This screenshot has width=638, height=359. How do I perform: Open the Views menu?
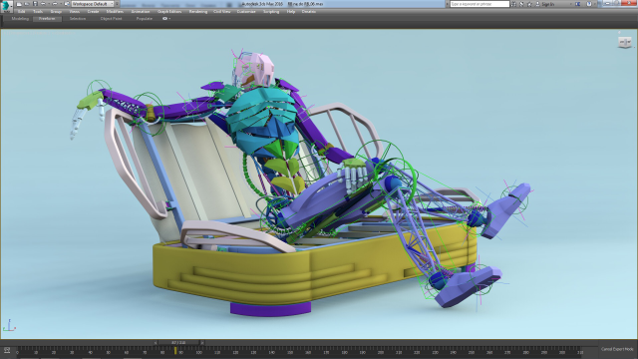click(74, 12)
